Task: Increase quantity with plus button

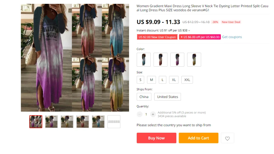Action: pyautogui.click(x=153, y=114)
